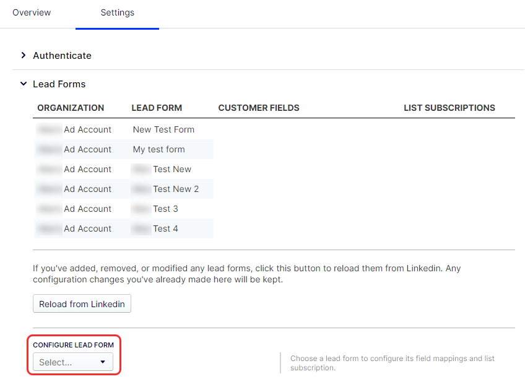525x379 pixels.
Task: Select the Settings tab
Action: pos(117,12)
